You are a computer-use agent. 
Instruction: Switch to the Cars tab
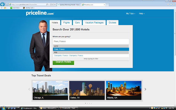click(x=77, y=23)
